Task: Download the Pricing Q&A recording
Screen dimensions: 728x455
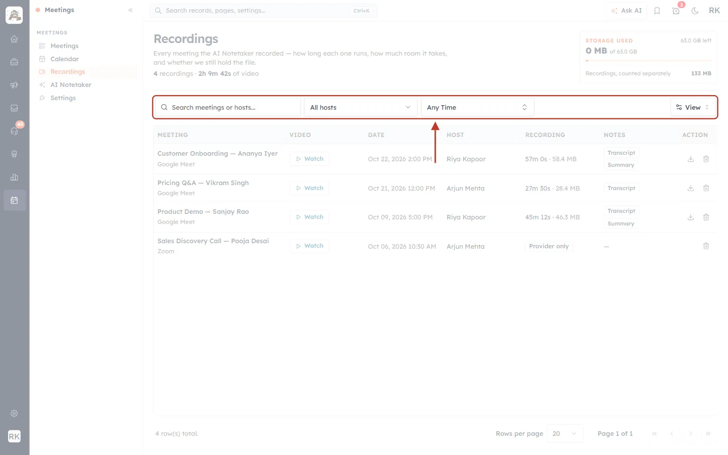Action: [x=691, y=188]
